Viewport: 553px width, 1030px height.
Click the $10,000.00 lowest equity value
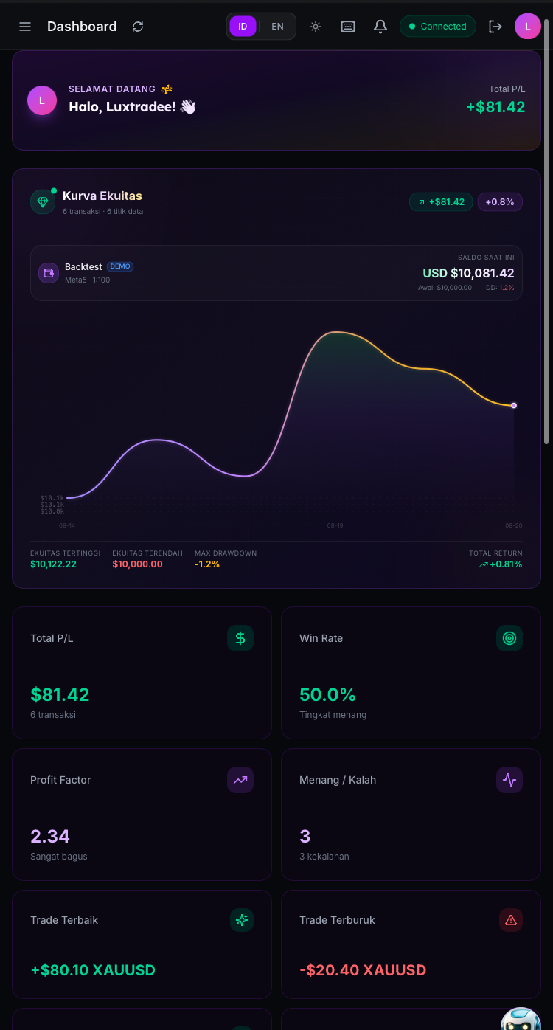tap(137, 564)
